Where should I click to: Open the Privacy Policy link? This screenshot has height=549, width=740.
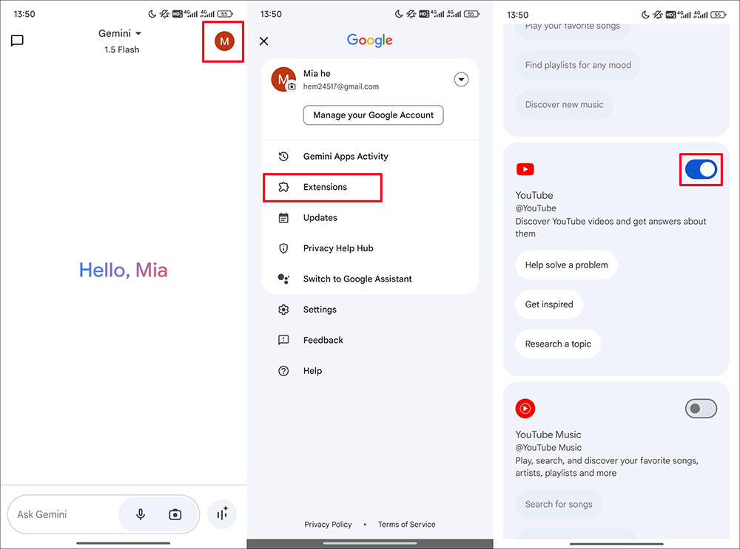pyautogui.click(x=328, y=524)
